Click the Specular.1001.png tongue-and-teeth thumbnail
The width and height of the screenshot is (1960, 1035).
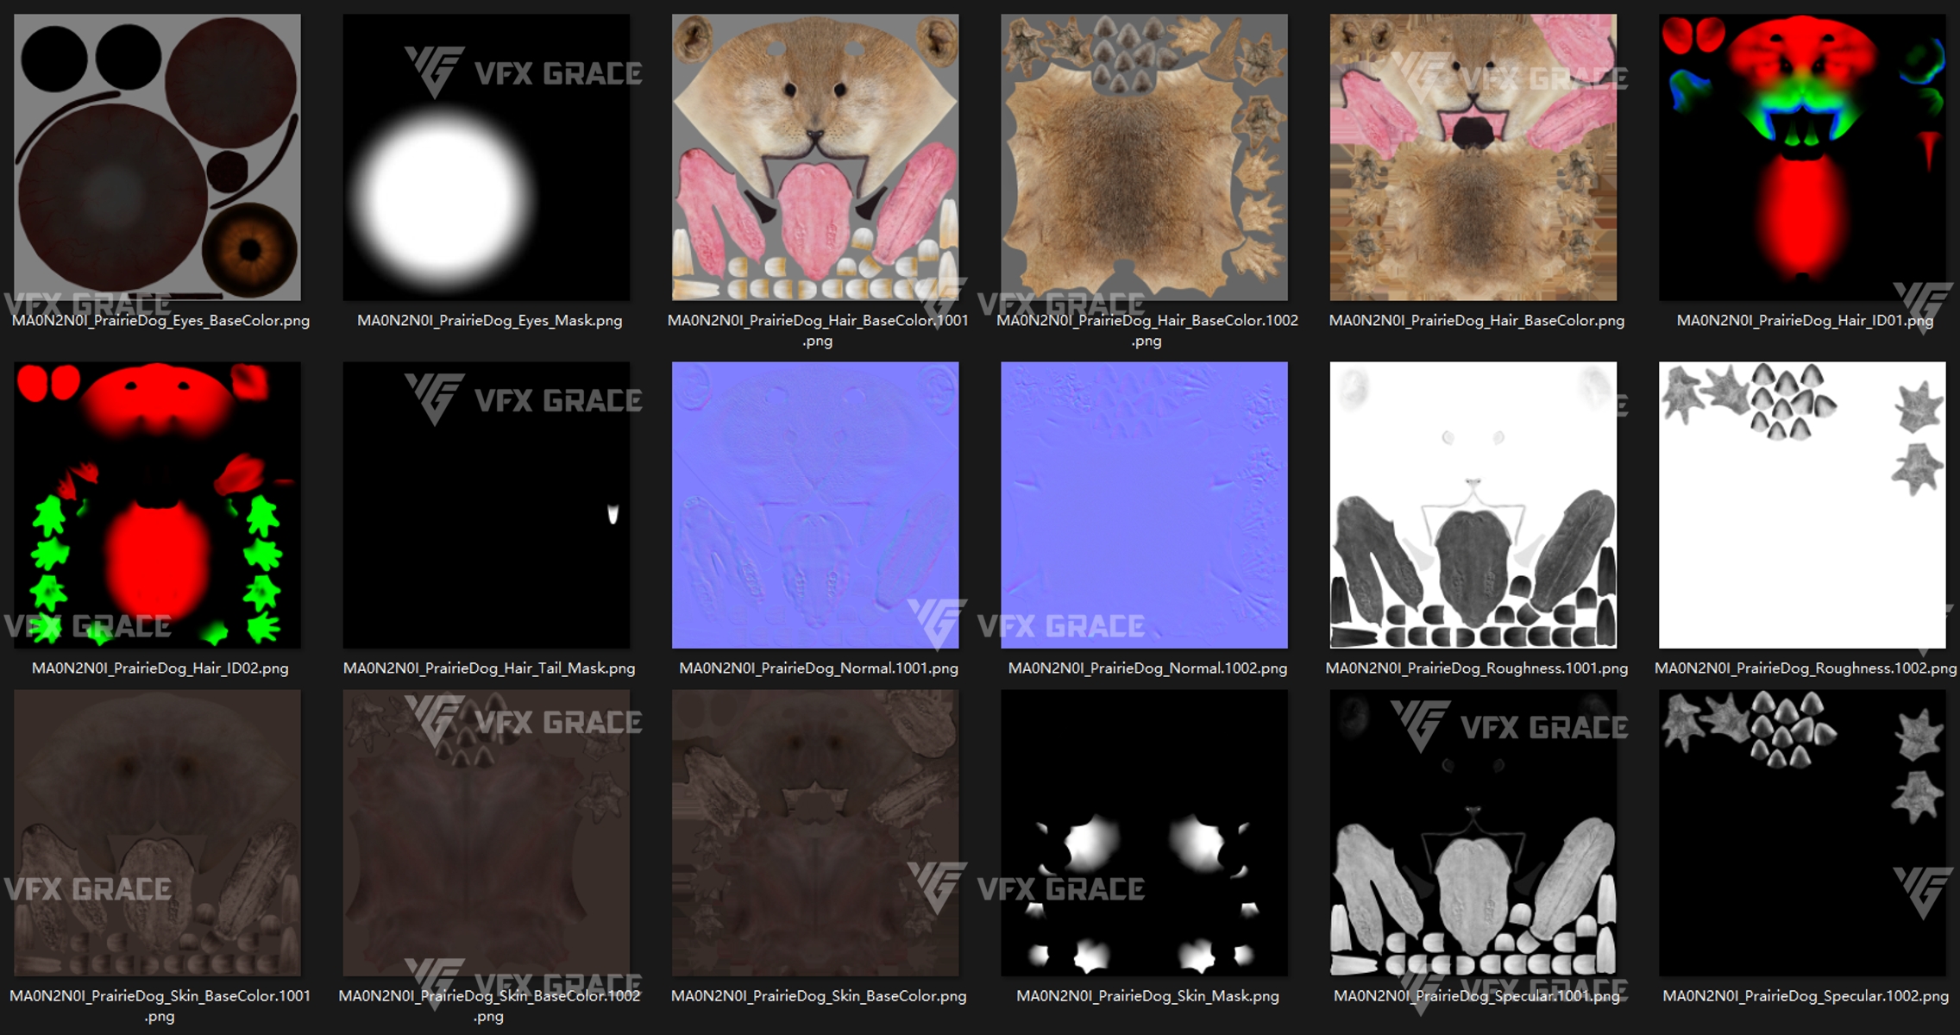click(1473, 832)
